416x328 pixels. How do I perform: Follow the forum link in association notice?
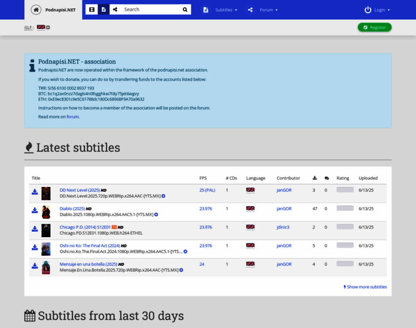click(x=72, y=117)
